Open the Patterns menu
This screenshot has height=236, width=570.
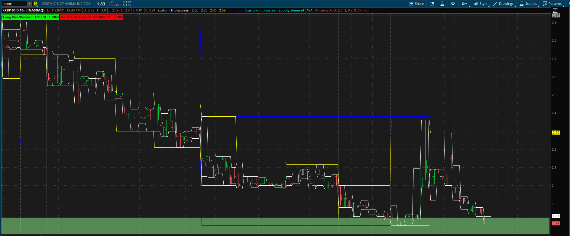[552, 4]
